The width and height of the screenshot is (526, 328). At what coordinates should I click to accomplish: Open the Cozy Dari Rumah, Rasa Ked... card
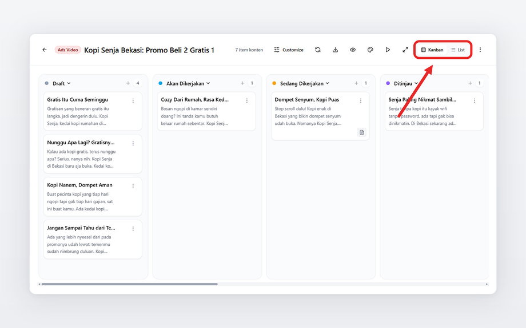pos(206,111)
